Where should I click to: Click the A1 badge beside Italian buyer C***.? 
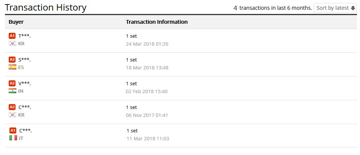(13, 130)
